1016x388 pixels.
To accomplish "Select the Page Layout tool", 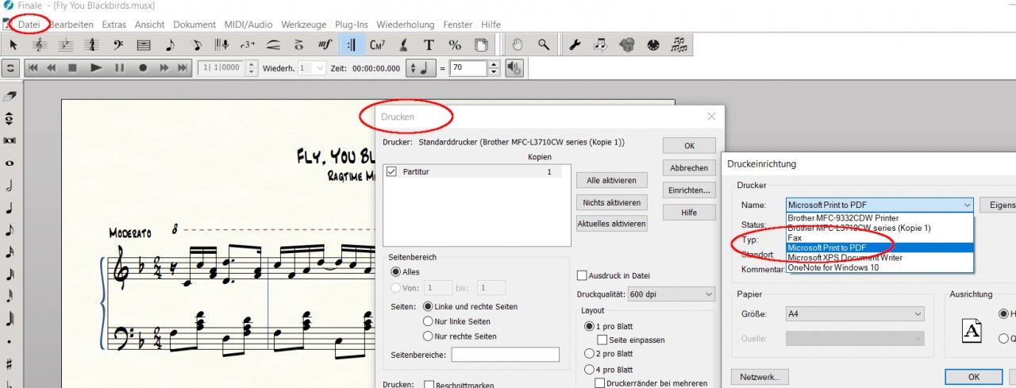I will [481, 44].
